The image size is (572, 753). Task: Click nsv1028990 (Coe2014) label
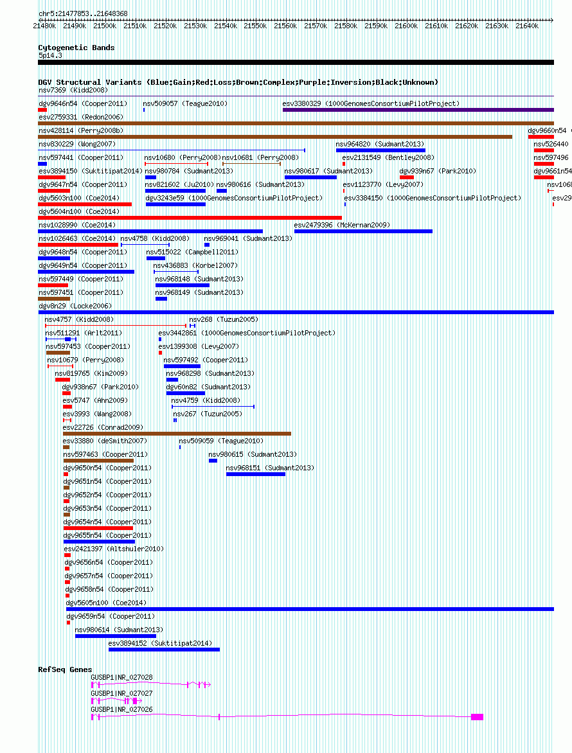(x=77, y=225)
